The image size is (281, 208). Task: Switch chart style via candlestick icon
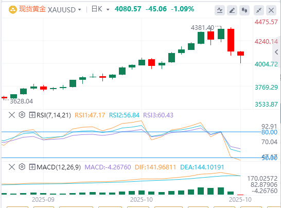click(x=244, y=10)
